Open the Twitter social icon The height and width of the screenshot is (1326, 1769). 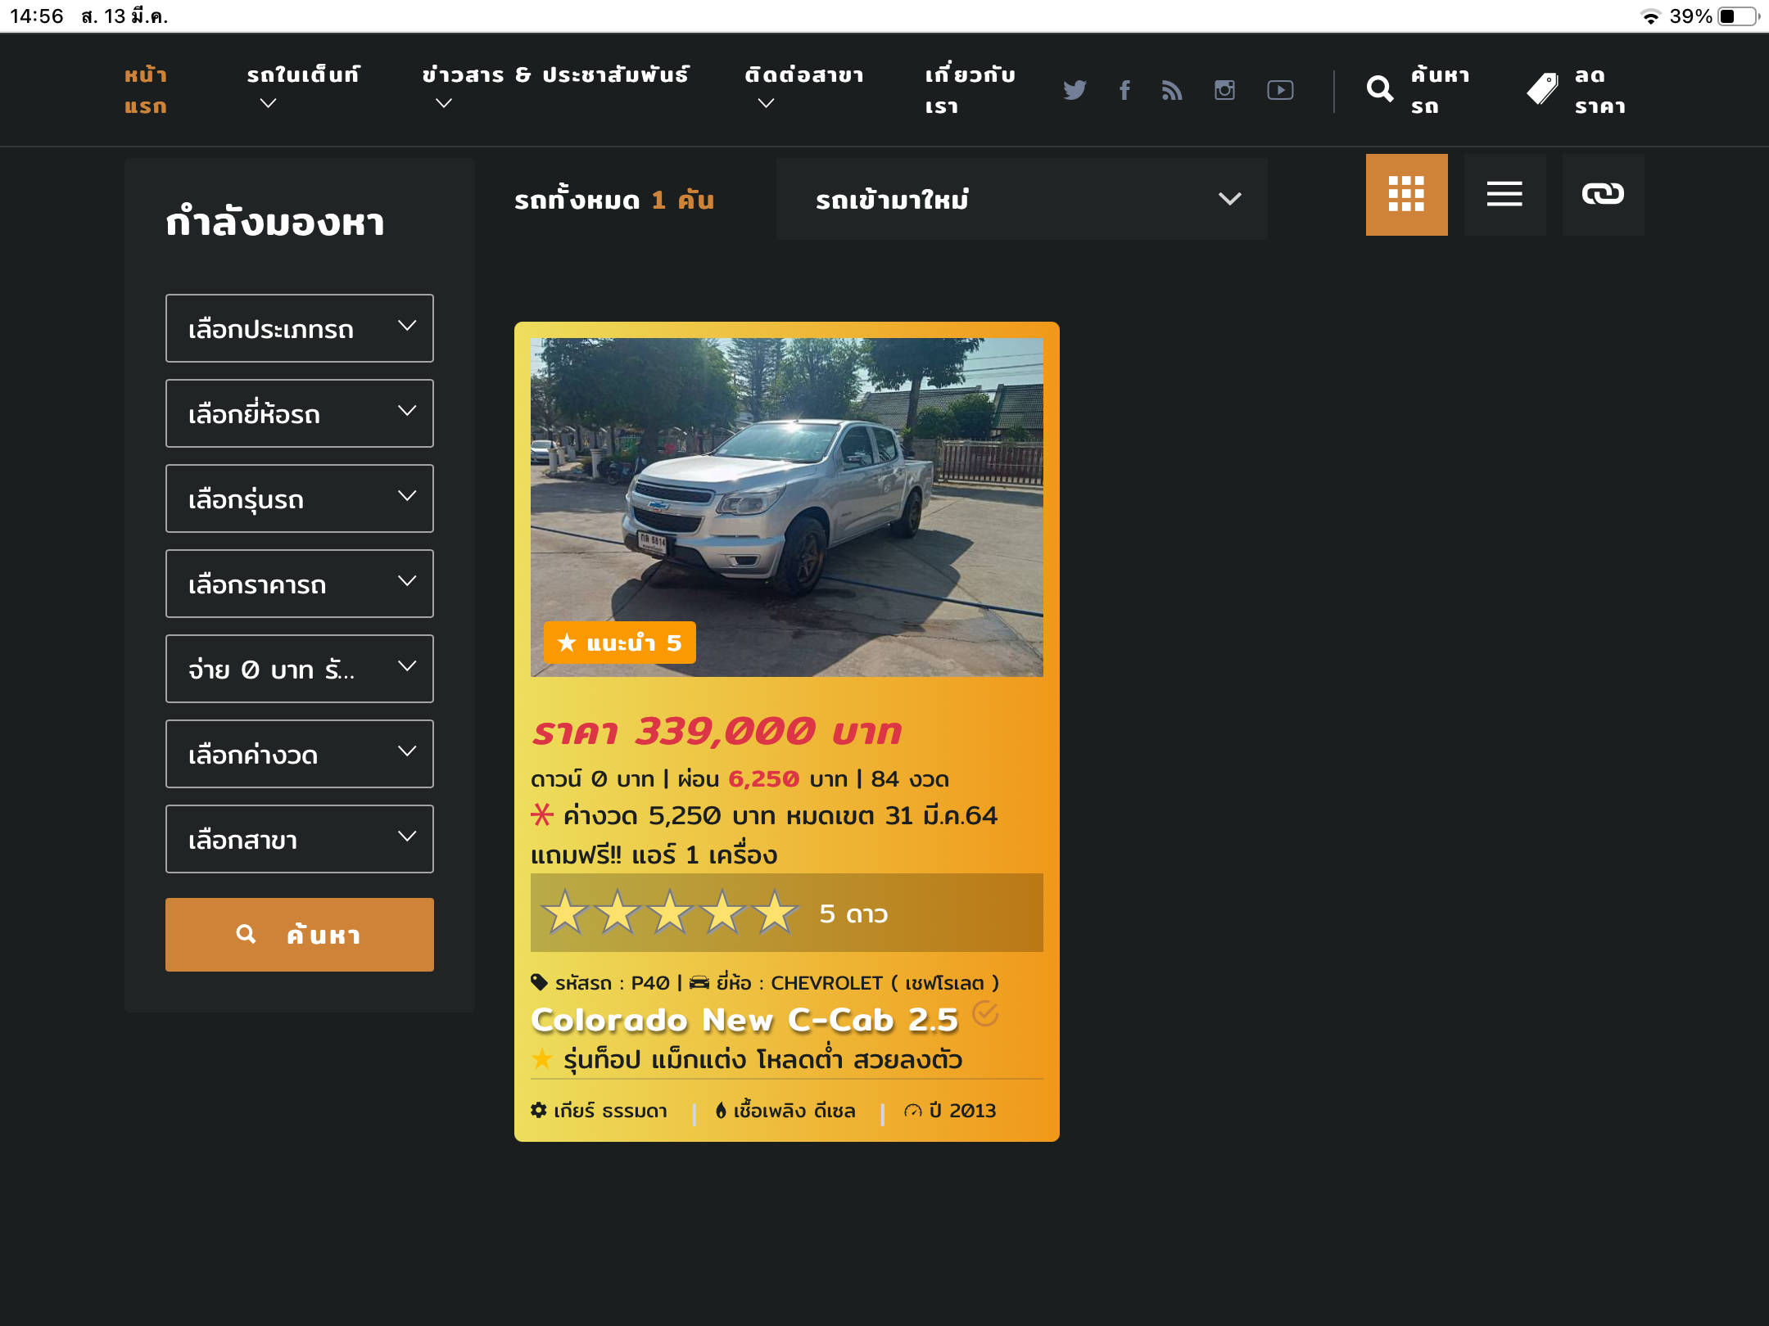pos(1075,90)
